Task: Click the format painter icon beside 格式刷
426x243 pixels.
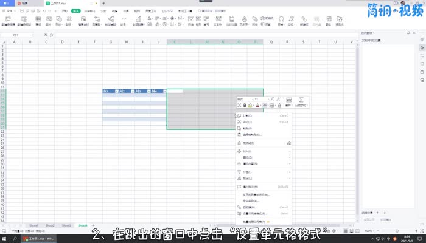Action: click(288, 143)
